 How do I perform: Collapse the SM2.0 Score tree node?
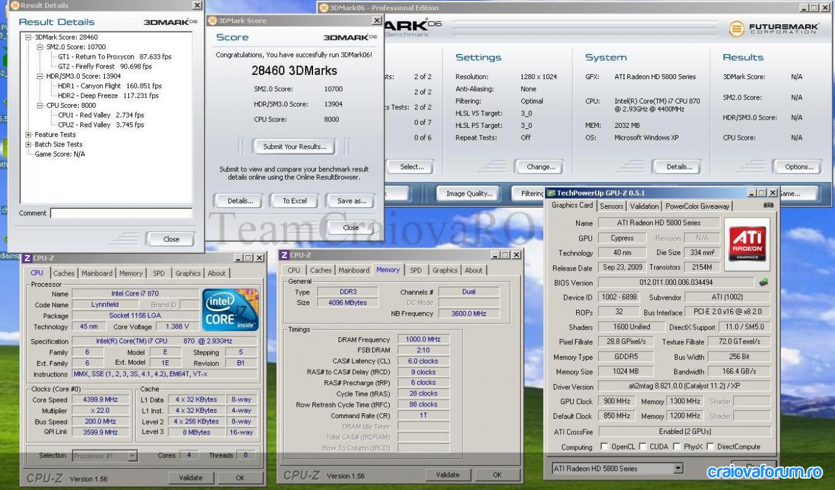tap(40, 47)
